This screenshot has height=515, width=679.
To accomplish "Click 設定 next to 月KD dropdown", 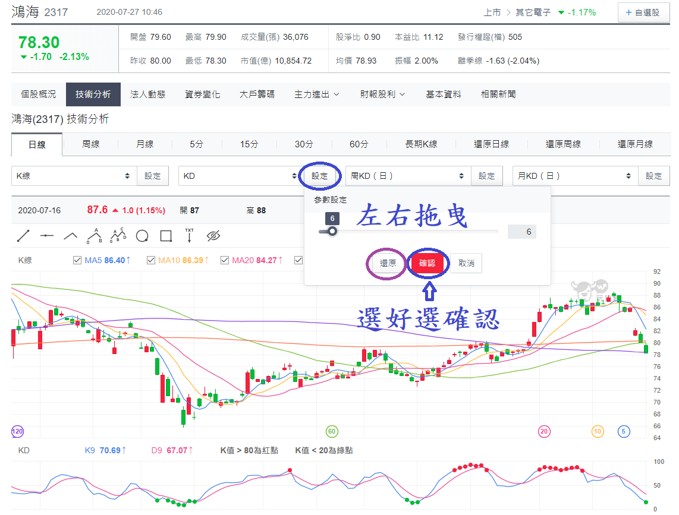I will click(654, 176).
